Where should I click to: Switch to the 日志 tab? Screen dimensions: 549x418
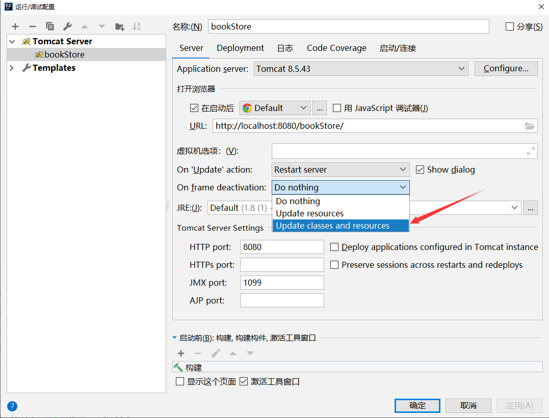point(285,48)
